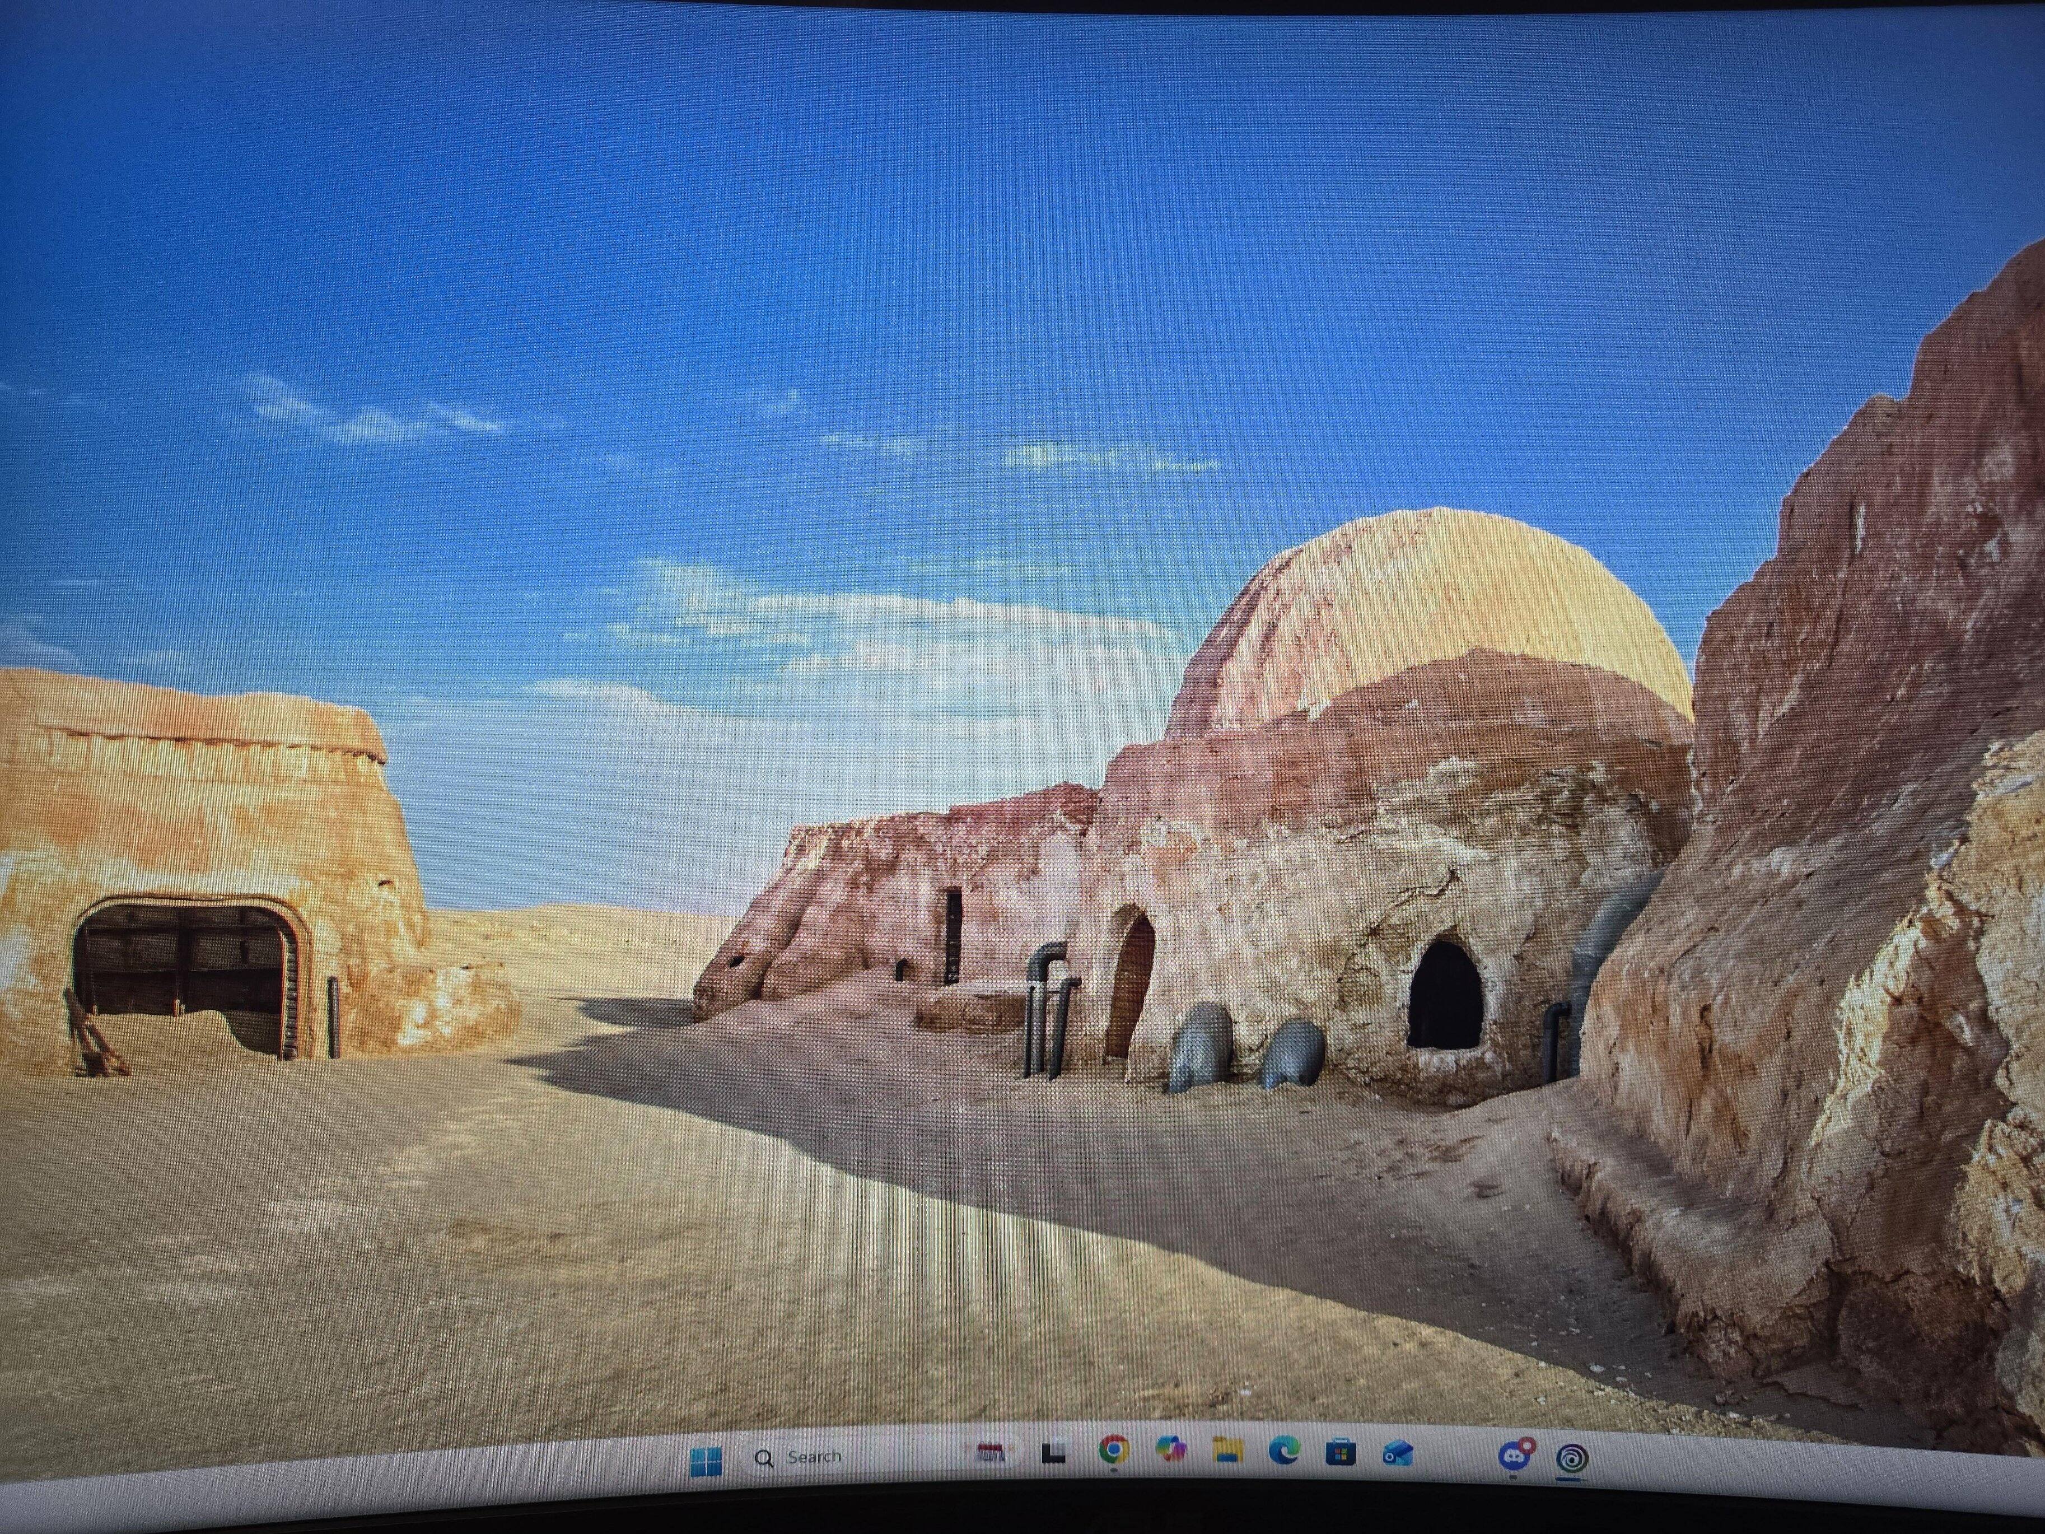
Task: Launch Google Chrome from the taskbar
Action: [1113, 1451]
